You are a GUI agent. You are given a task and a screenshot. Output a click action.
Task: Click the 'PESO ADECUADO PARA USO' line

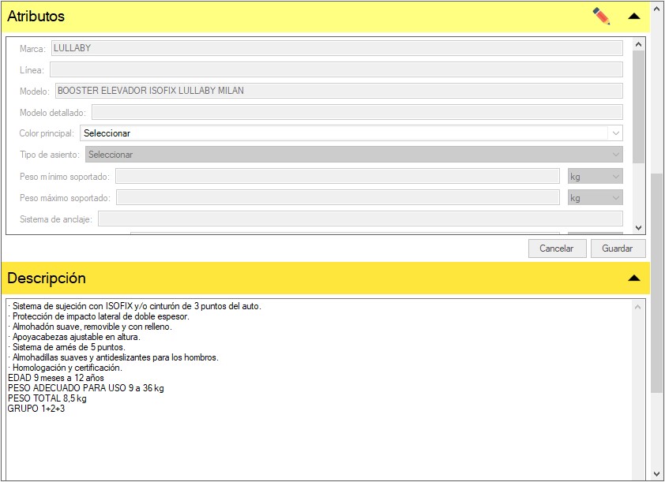click(86, 387)
